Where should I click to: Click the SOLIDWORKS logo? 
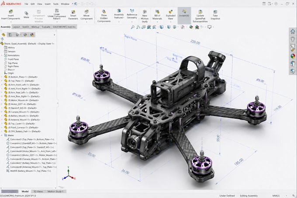(x=11, y=3)
